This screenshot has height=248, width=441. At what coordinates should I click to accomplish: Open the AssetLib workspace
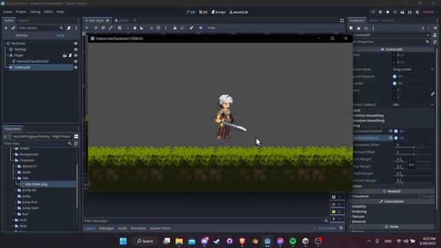click(x=238, y=12)
